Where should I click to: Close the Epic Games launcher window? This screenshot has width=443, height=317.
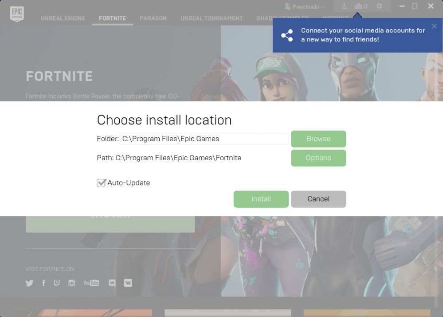[431, 6]
